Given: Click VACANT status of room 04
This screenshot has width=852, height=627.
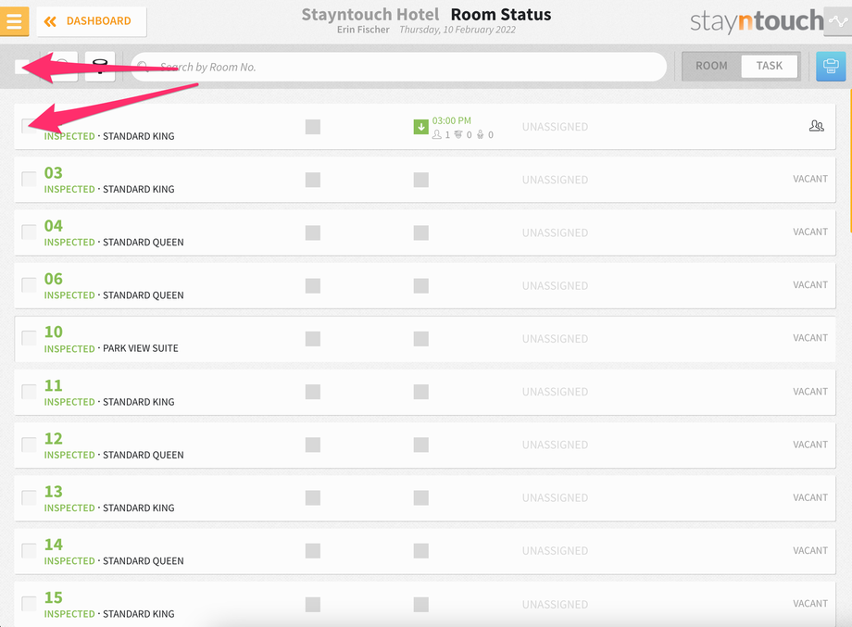Looking at the screenshot, I should pyautogui.click(x=810, y=232).
